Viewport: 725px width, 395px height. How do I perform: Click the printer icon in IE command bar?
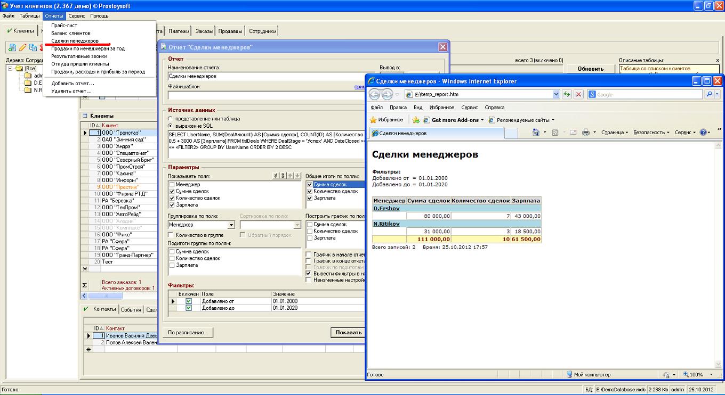(x=585, y=132)
